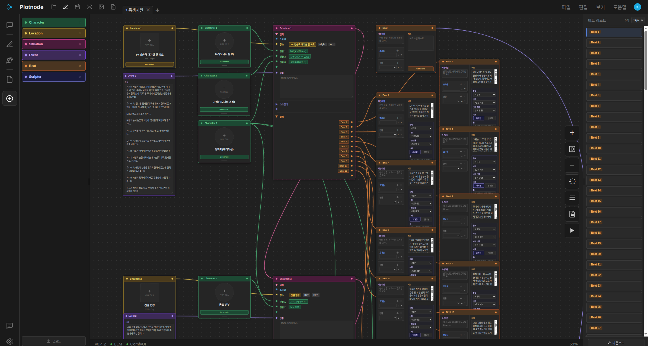Zoom in with the canvas plus control
This screenshot has height=346, width=648.
click(572, 133)
